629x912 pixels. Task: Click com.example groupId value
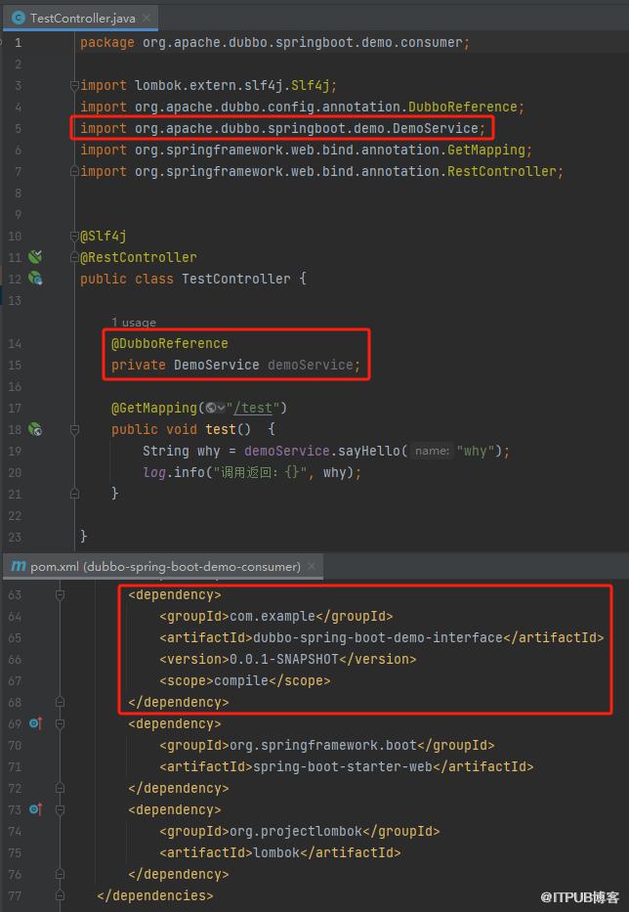pyautogui.click(x=273, y=616)
